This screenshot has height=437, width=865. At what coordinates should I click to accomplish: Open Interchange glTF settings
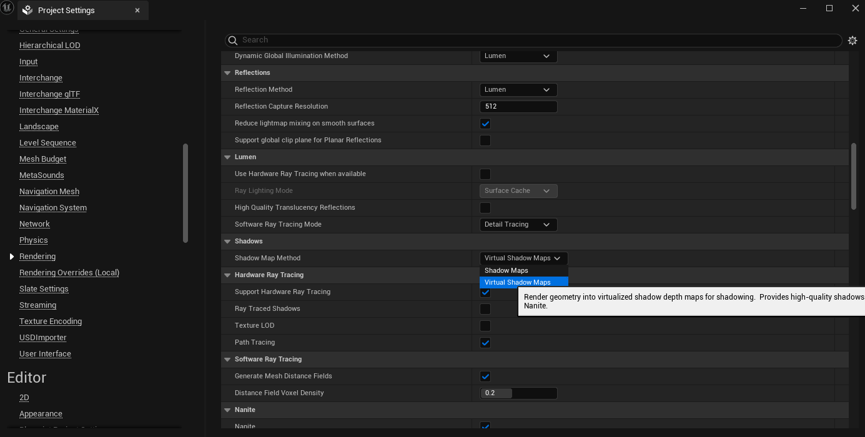pos(50,94)
